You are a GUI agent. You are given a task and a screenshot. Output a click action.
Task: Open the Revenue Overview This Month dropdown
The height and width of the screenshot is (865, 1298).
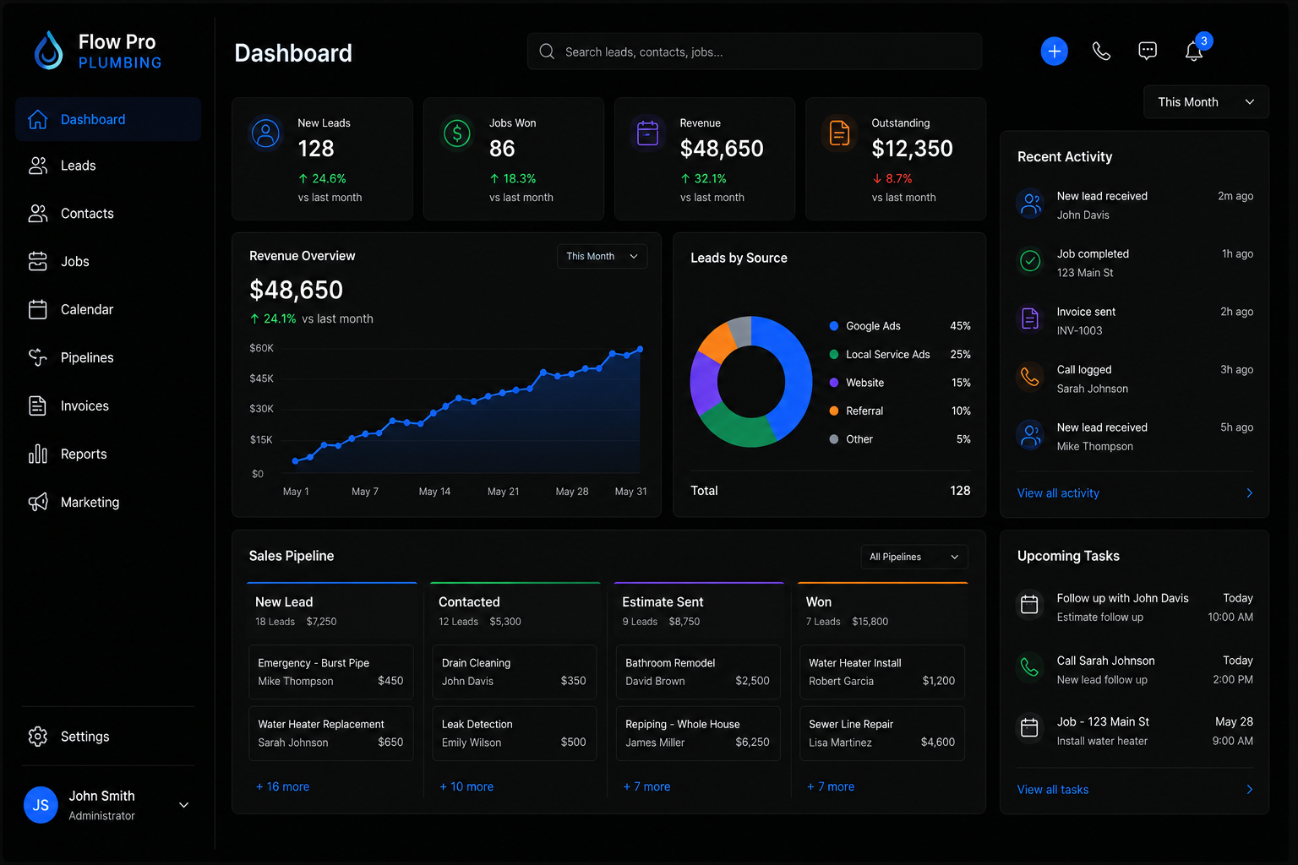coord(602,257)
